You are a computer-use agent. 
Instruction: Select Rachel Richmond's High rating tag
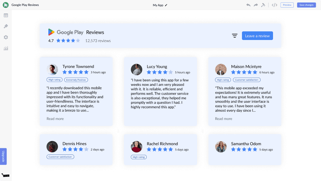[x=139, y=157]
